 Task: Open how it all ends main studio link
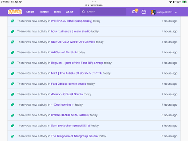click(70, 31)
